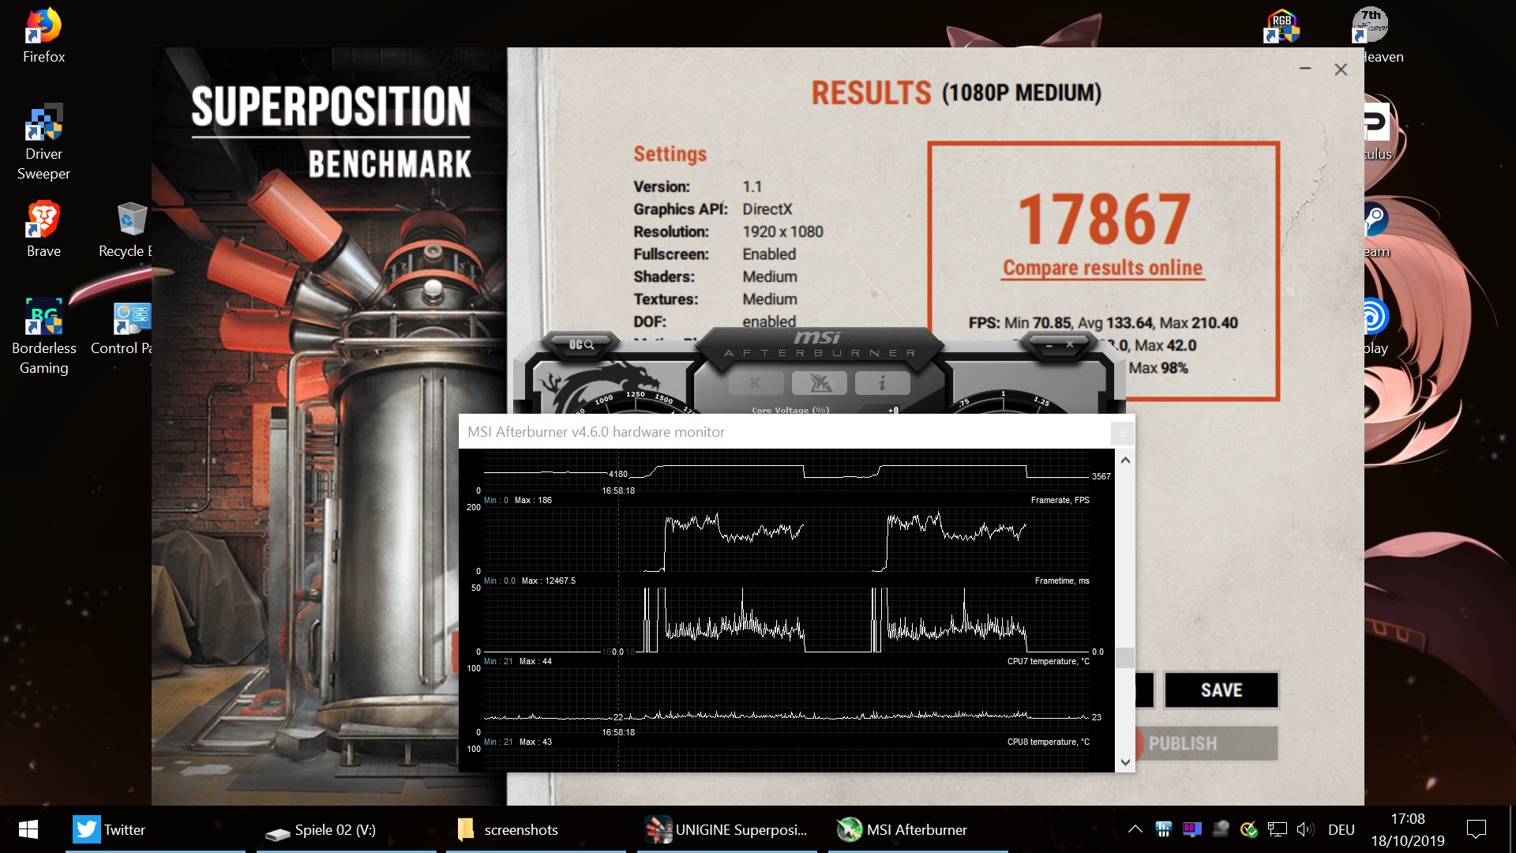Click the Afterburner OC Scanner button
This screenshot has width=1516, height=853.
point(581,344)
